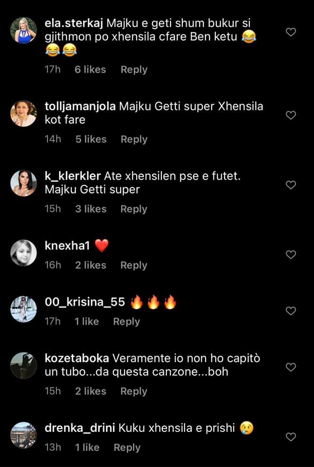Show the 5 likes on tolljamanjola's comment
This screenshot has width=314, height=467.
click(90, 139)
